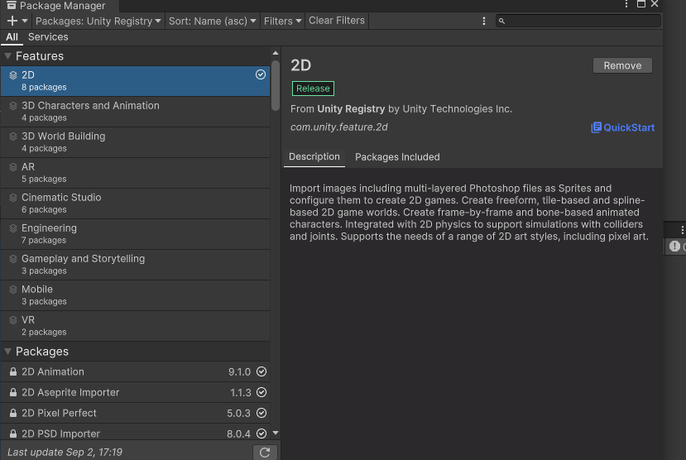Click the Remove button for 2D
The width and height of the screenshot is (686, 460).
pos(622,65)
